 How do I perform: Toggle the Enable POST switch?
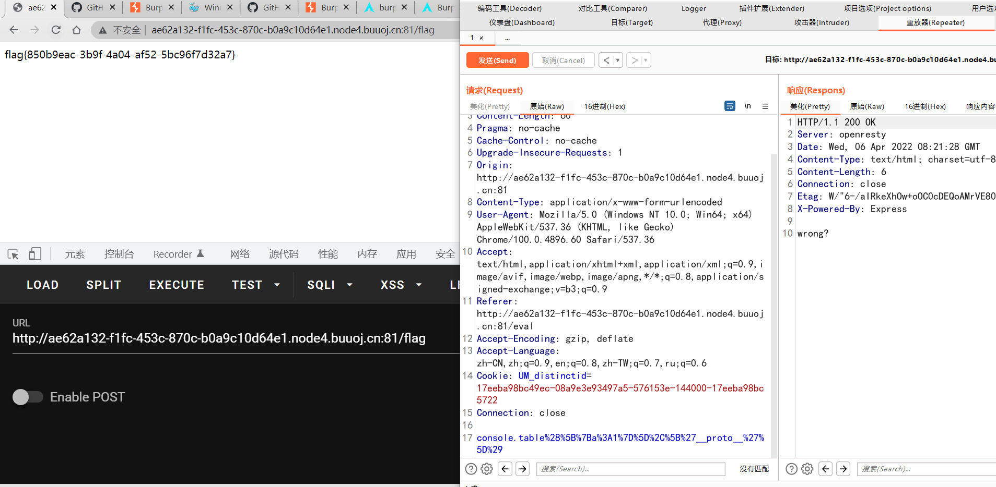tap(28, 397)
